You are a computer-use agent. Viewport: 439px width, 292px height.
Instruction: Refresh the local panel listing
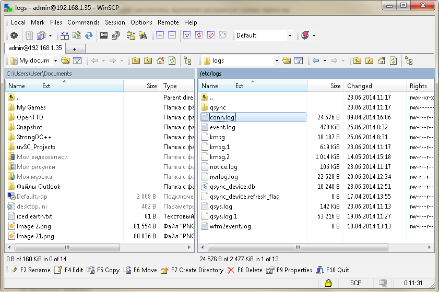coord(172,60)
